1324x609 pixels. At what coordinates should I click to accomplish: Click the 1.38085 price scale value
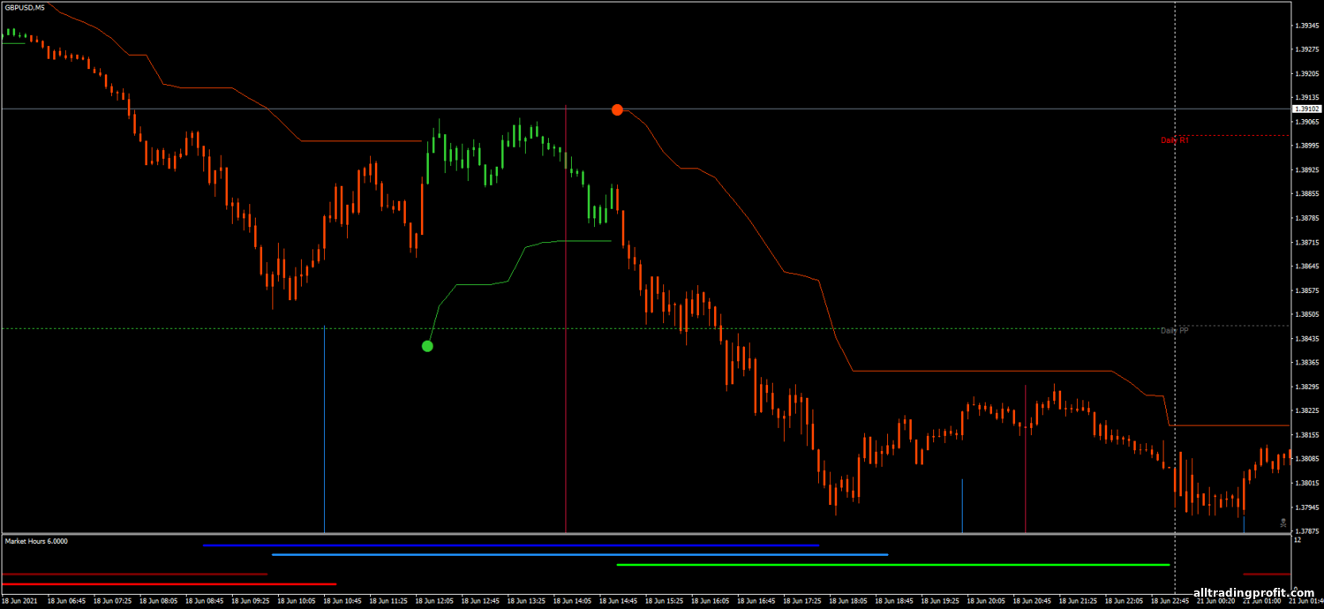(x=1307, y=459)
